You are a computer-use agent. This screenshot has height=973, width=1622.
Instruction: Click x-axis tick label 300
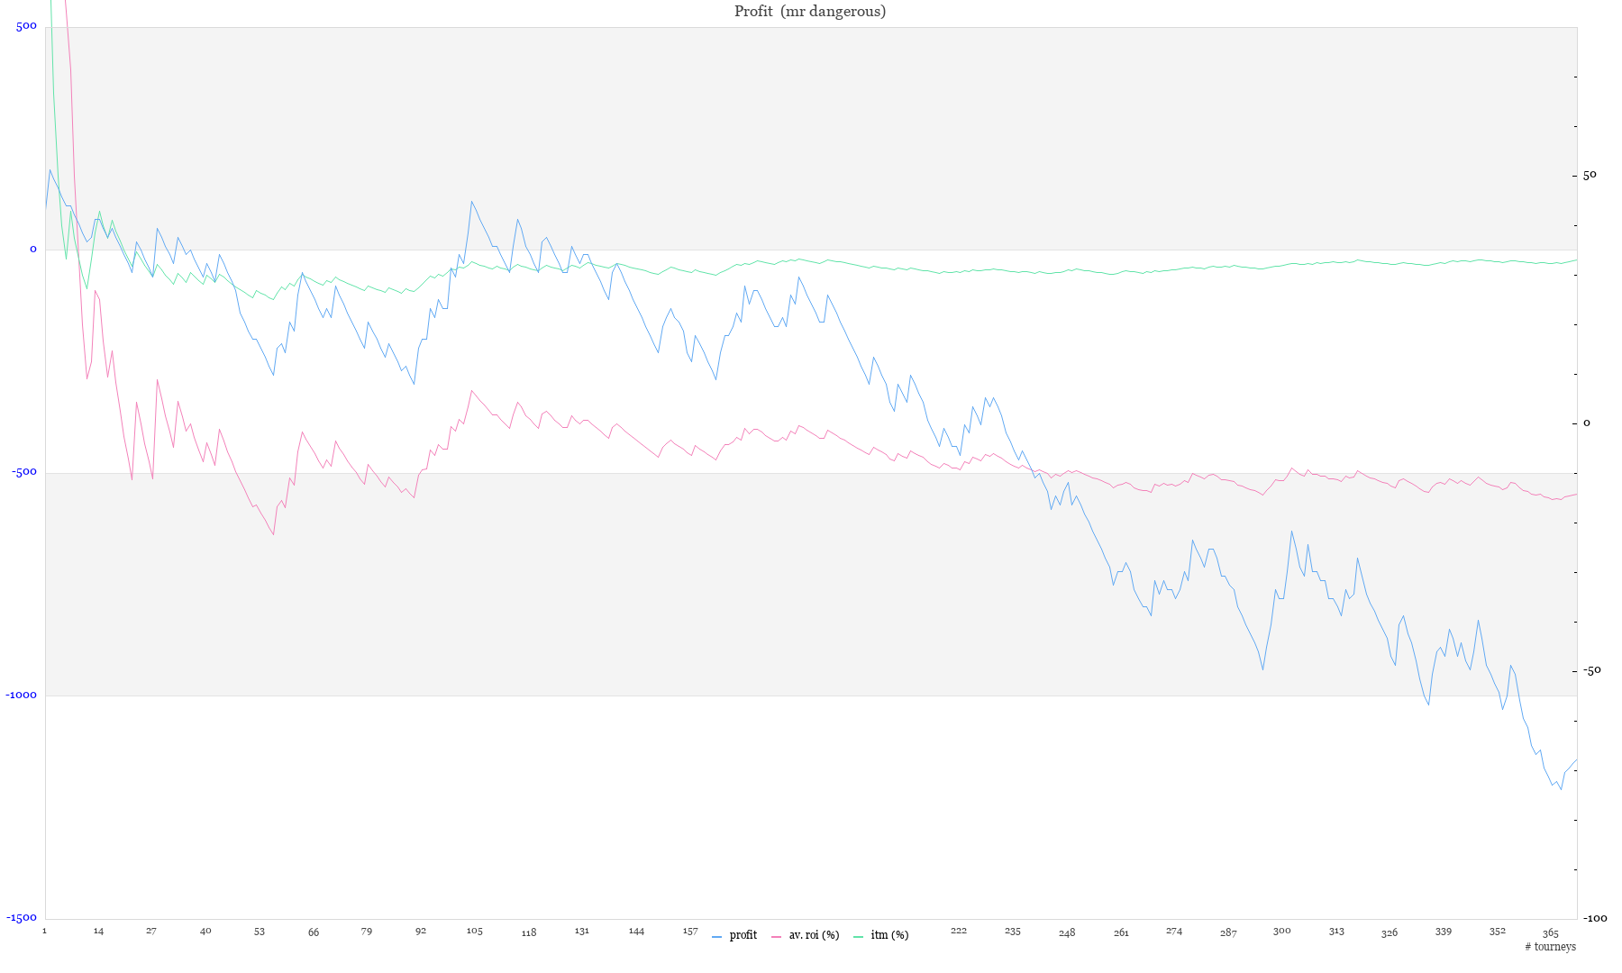point(1281,932)
